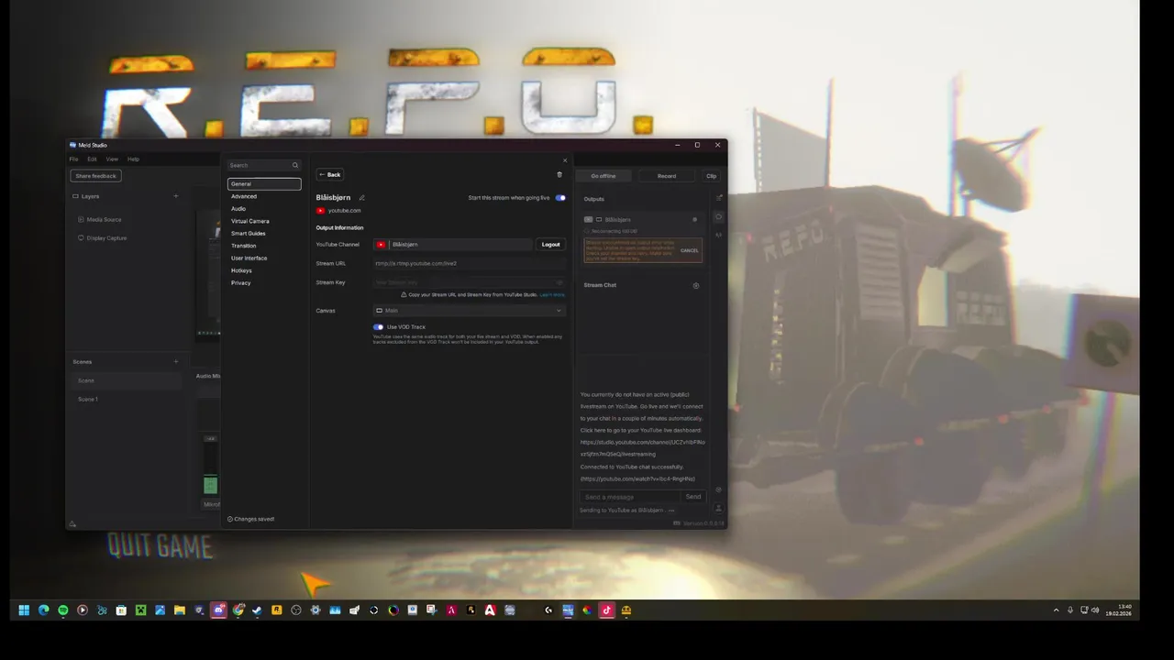Click the Changes saved! status text
Image resolution: width=1174 pixels, height=660 pixels.
pos(254,519)
